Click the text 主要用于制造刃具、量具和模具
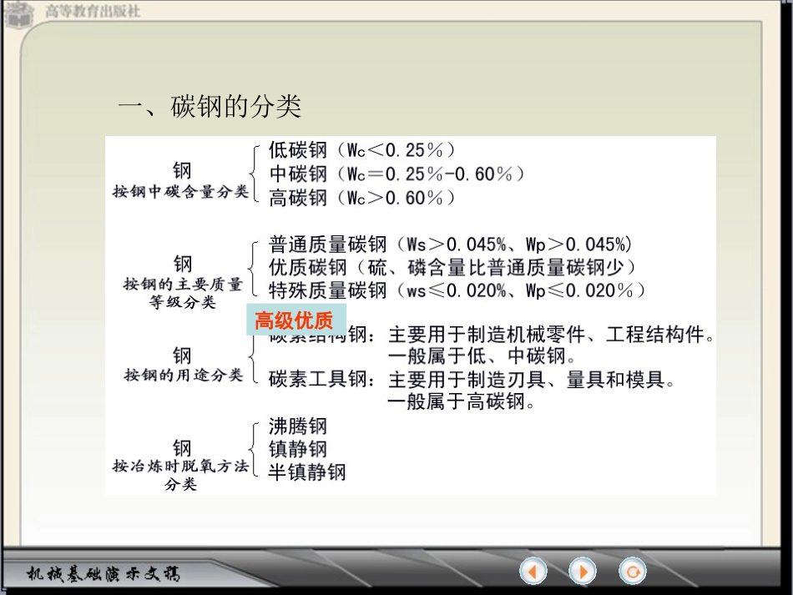Image resolution: width=793 pixels, height=595 pixels. [x=532, y=380]
